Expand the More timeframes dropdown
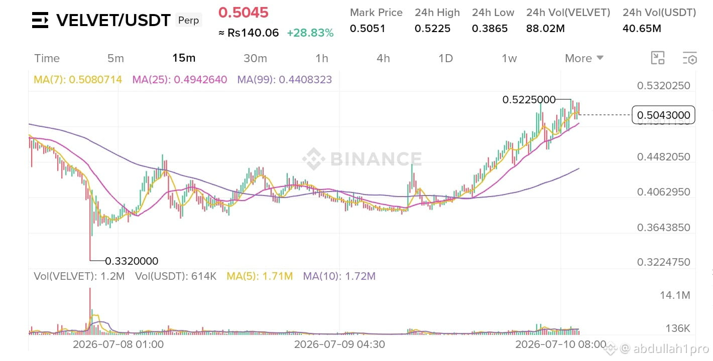The height and width of the screenshot is (361, 713). pyautogui.click(x=584, y=58)
